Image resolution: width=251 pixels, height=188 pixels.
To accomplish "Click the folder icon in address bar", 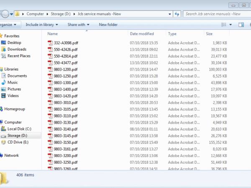I will (17, 14).
